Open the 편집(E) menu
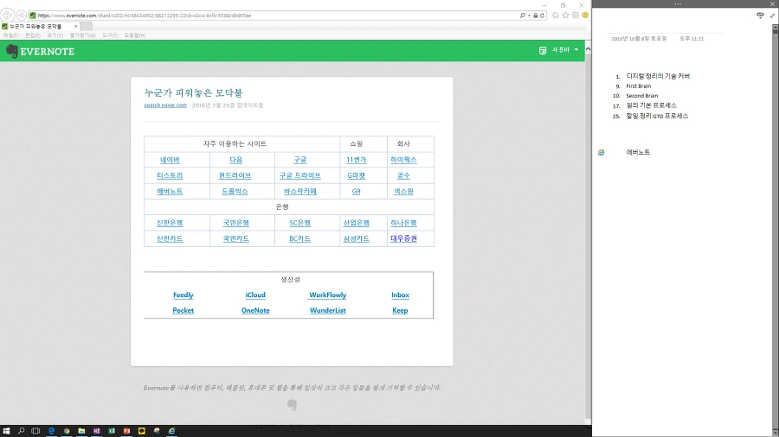This screenshot has height=437, width=779. [x=33, y=35]
